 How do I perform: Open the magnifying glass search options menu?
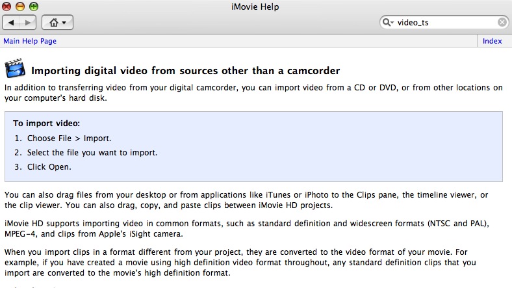point(389,22)
